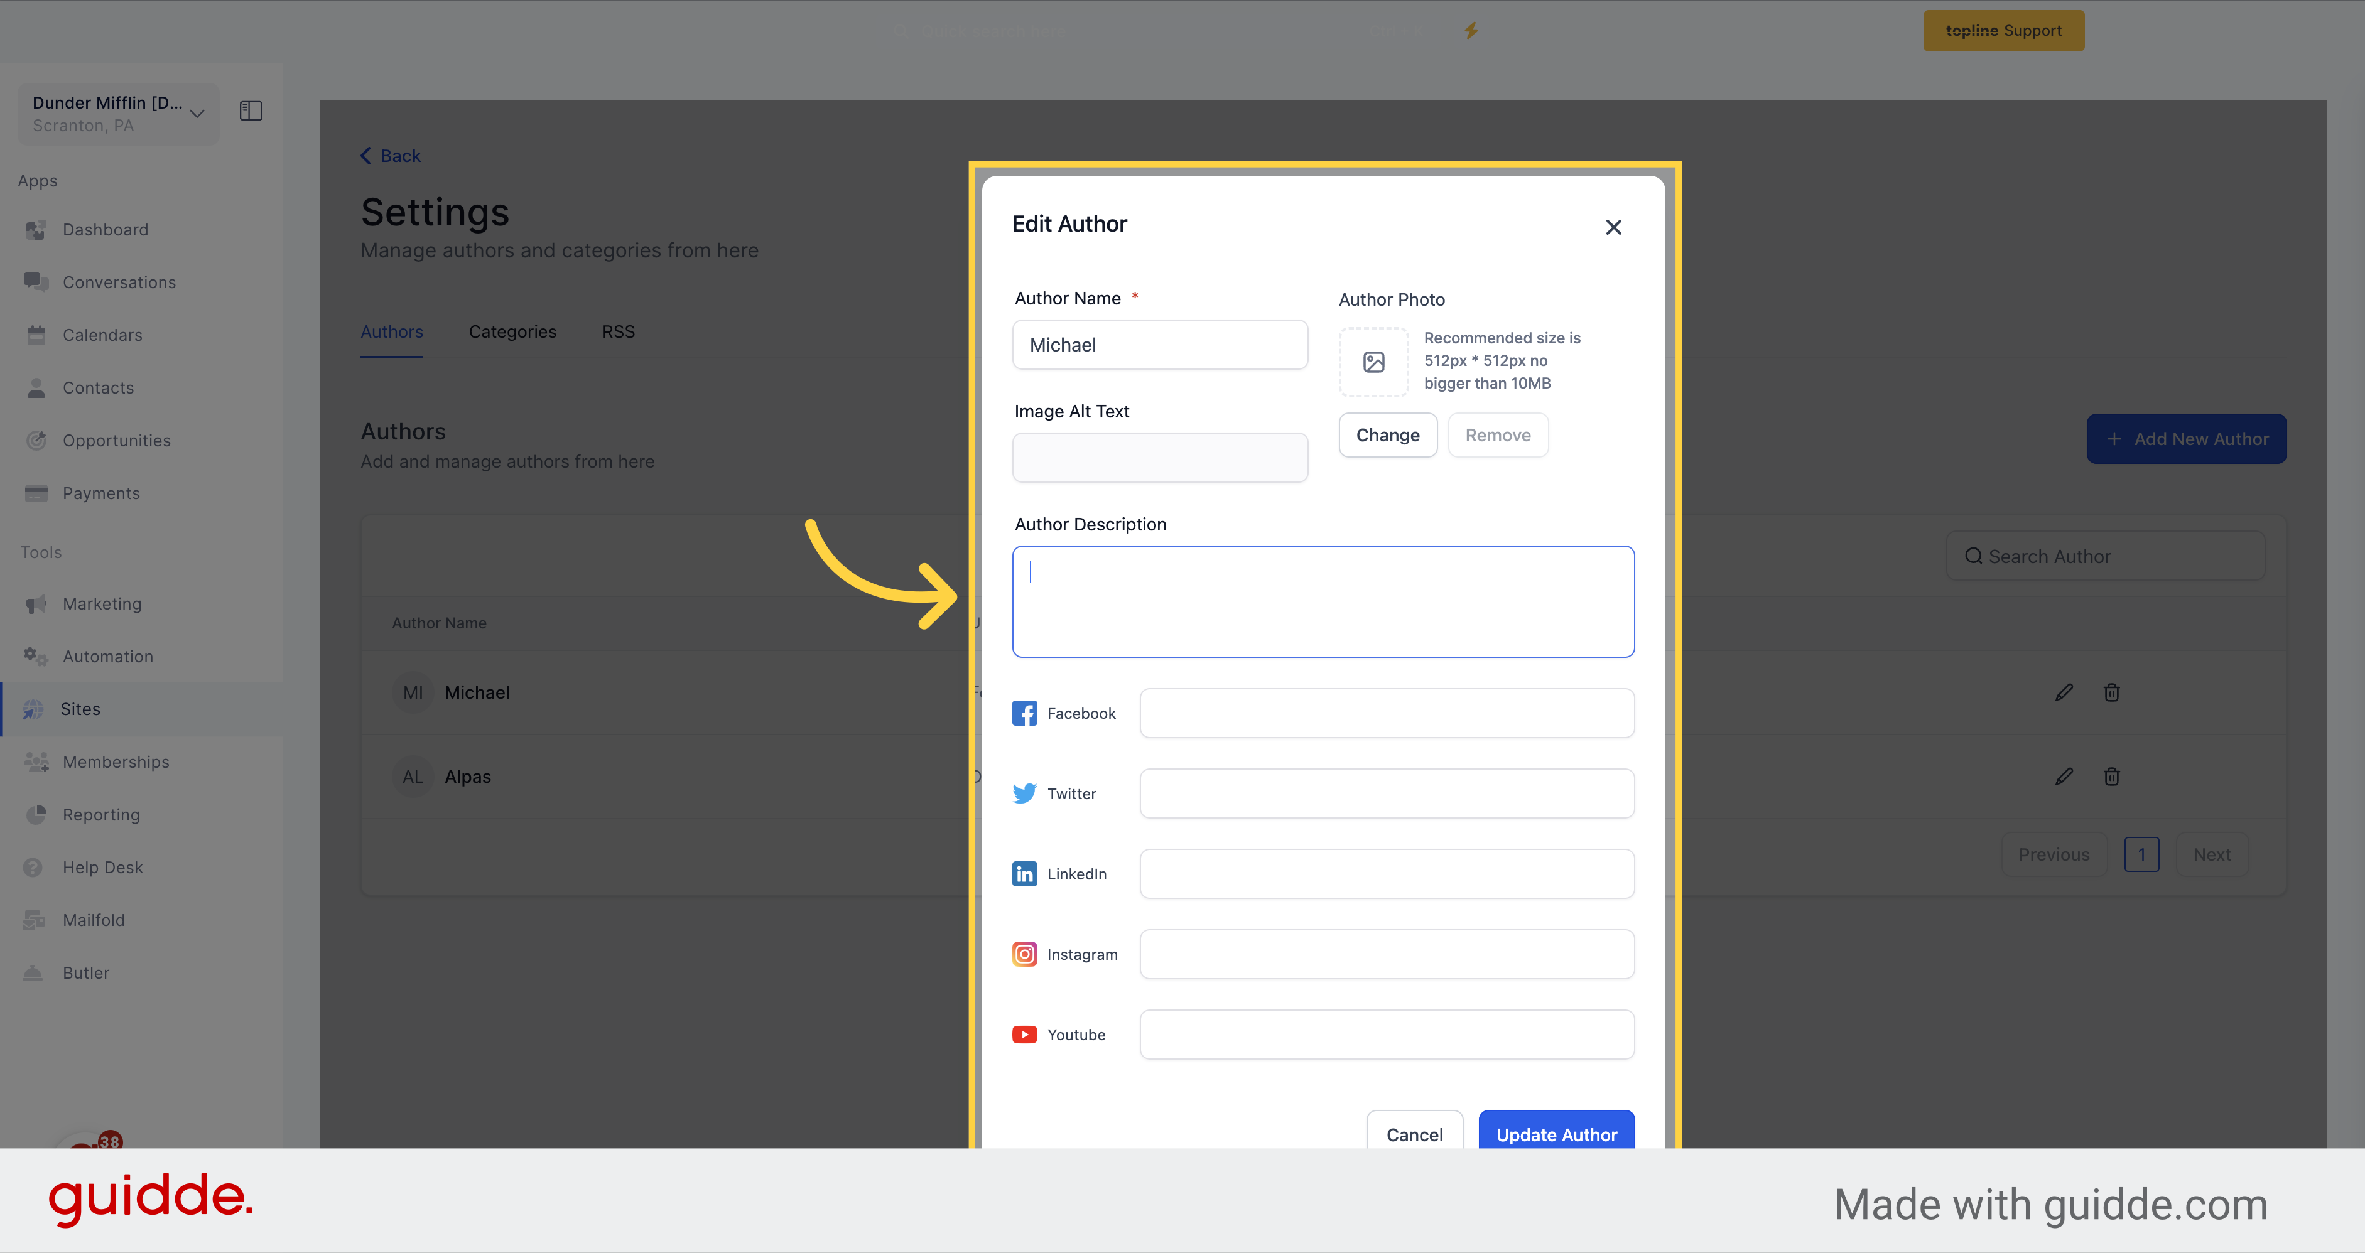This screenshot has width=2365, height=1253.
Task: Open Mailfold from the sidebar
Action: pyautogui.click(x=141, y=920)
